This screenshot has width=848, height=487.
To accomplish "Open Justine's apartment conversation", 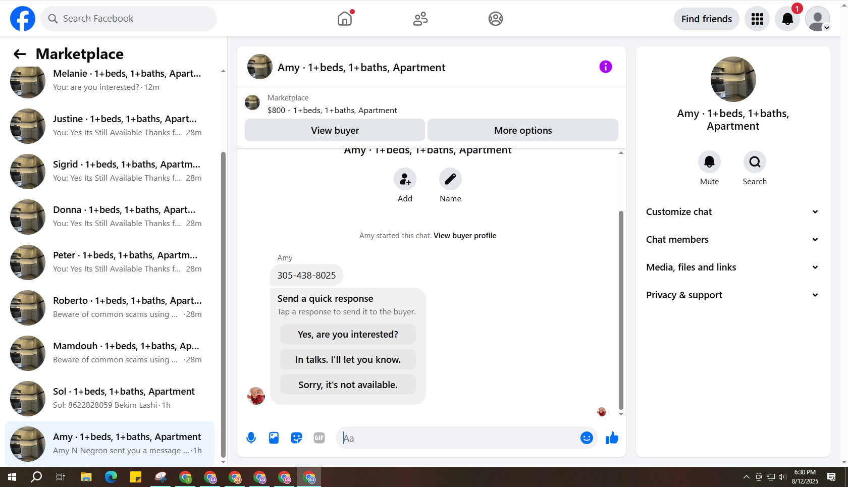I will [110, 126].
